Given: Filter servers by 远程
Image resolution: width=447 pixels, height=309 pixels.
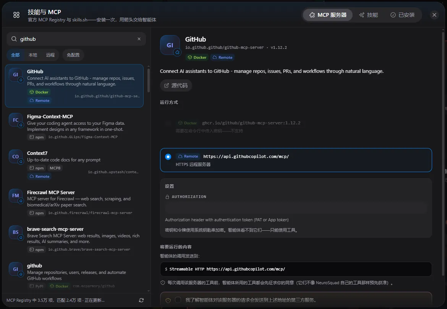Looking at the screenshot, I should (50, 55).
